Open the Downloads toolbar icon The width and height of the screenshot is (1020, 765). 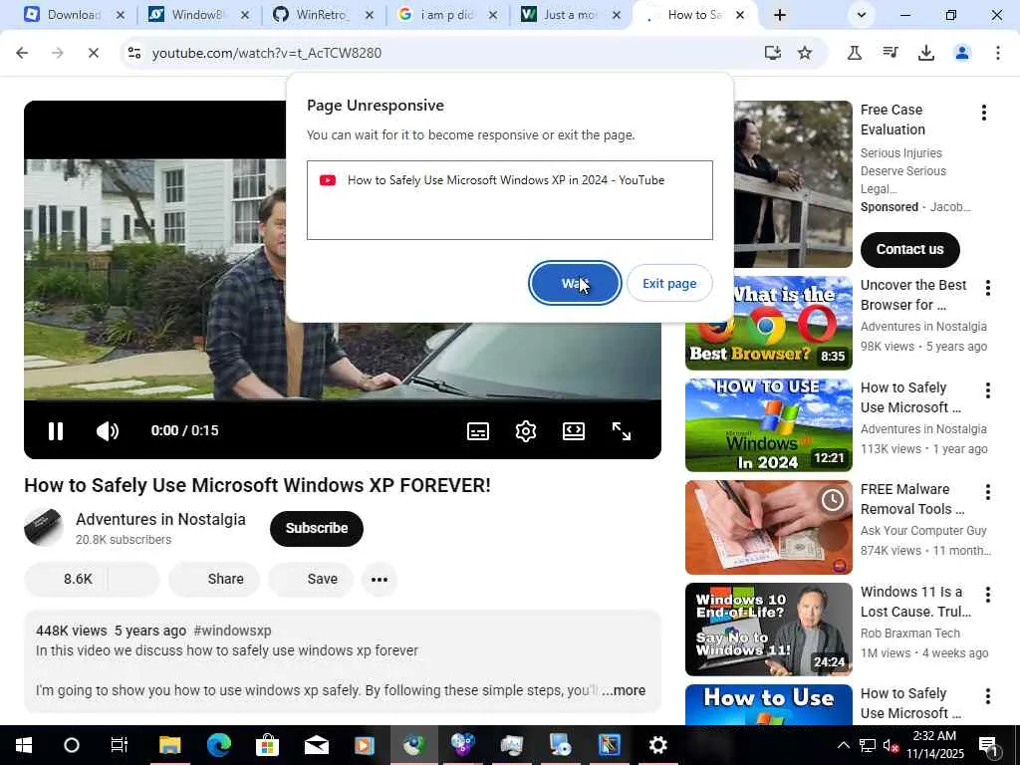click(925, 53)
